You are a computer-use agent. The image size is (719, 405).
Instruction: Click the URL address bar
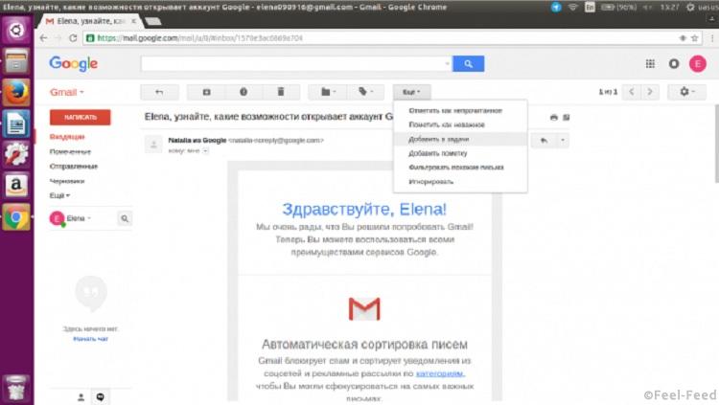(x=381, y=38)
